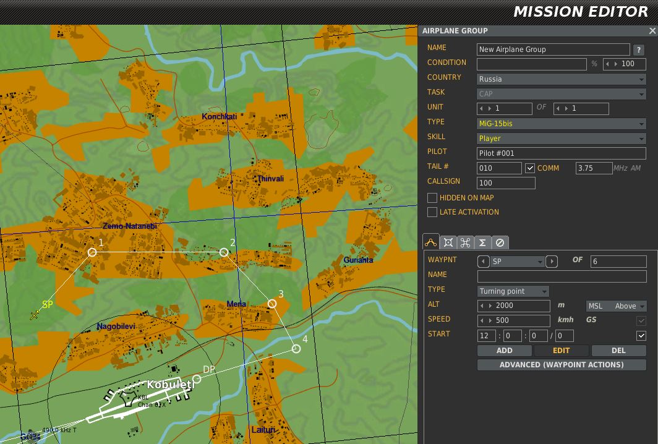Open Advanced (Waypoint Actions)
Viewport: 658px width, 444px height.
[562, 365]
